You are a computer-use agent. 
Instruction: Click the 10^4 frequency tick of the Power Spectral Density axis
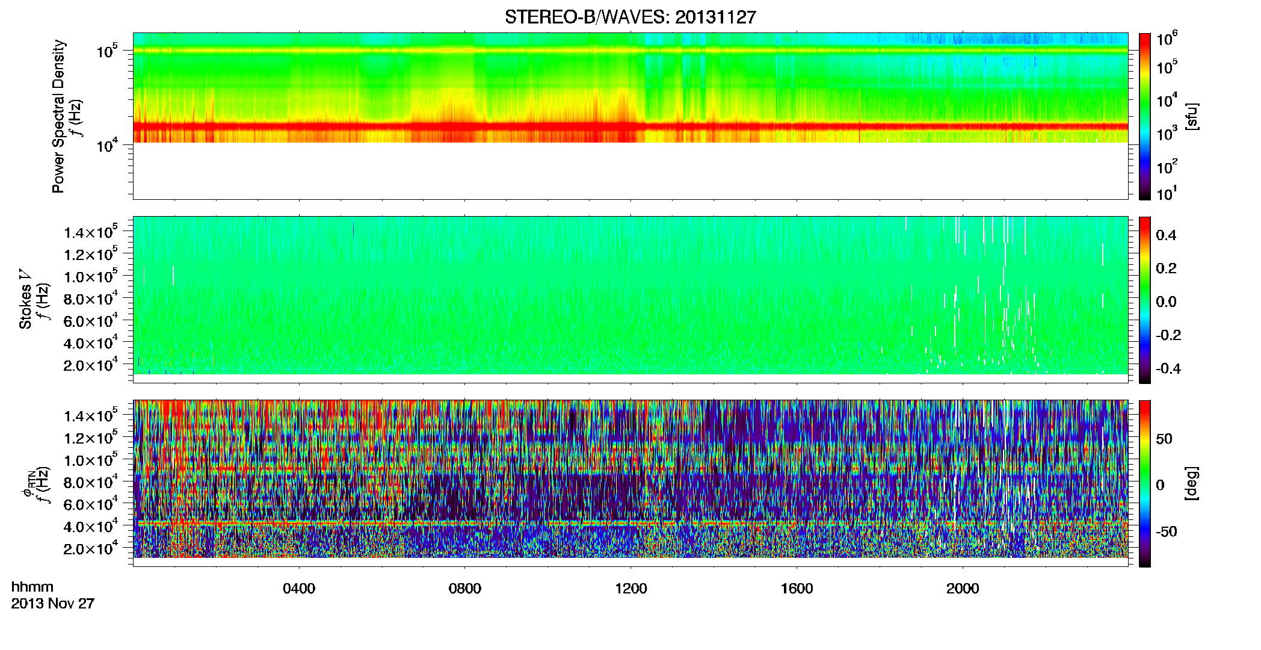coord(107,145)
